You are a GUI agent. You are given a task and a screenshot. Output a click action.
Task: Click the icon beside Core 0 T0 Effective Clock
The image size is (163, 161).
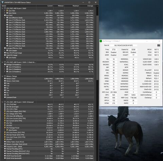pos(7,20)
